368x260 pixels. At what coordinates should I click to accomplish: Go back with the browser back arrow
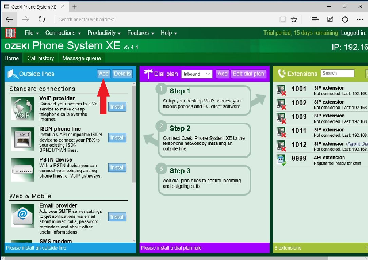click(x=9, y=20)
